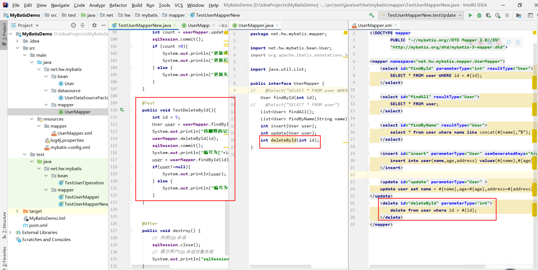
Task: Collapse the datasource package
Action: [x=46, y=90]
